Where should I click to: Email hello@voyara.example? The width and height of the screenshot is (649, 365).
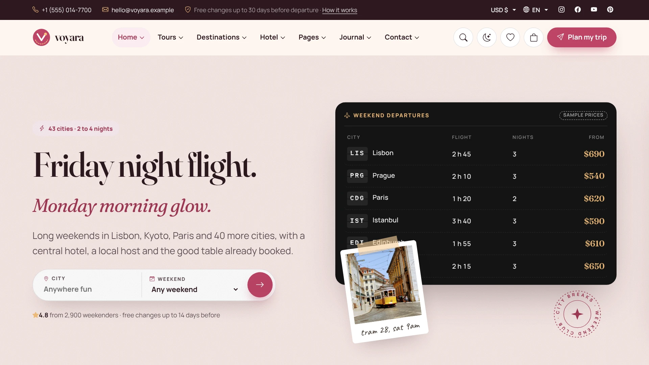pos(143,10)
